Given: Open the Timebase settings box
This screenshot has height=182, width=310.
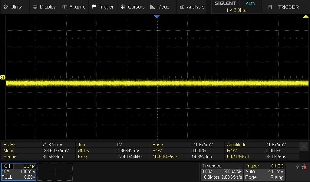Looking at the screenshot, I should click(x=222, y=172).
